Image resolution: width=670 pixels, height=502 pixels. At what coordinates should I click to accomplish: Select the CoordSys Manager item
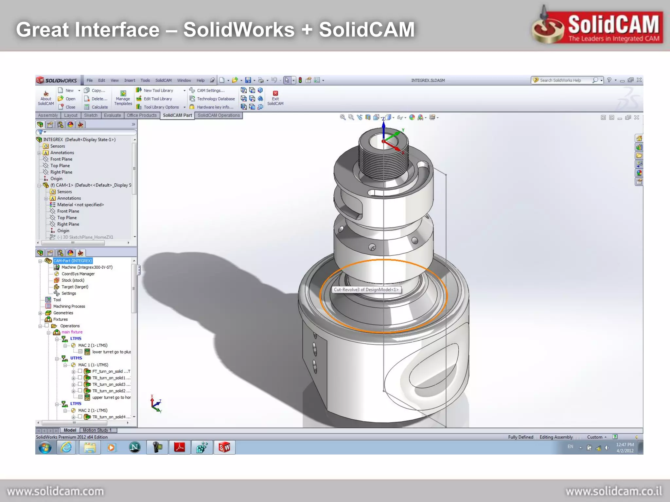click(78, 274)
